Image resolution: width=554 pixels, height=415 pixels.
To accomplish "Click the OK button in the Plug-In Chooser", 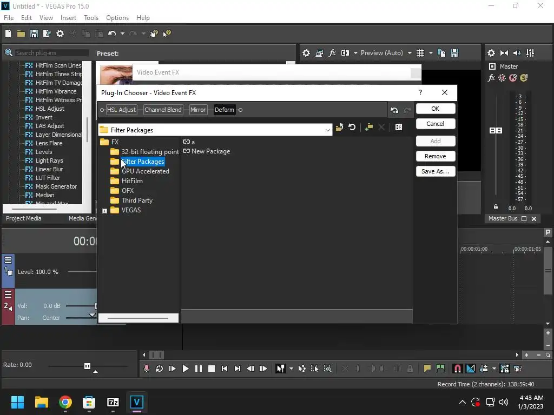I will pyautogui.click(x=436, y=109).
